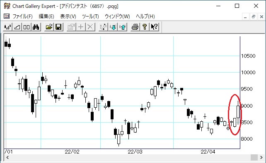
Task: Save the chart with the floppy disk icon
Action: pos(58,27)
